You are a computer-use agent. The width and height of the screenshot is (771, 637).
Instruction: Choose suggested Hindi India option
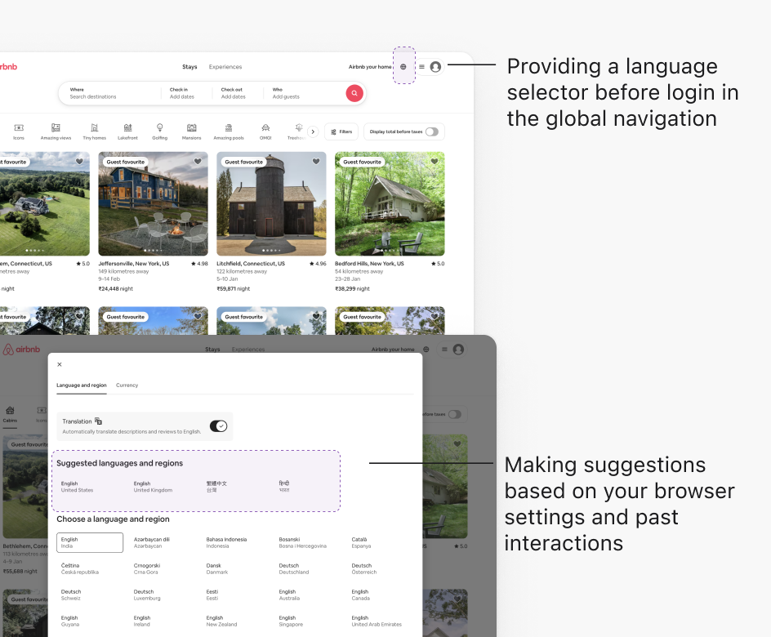click(x=284, y=487)
